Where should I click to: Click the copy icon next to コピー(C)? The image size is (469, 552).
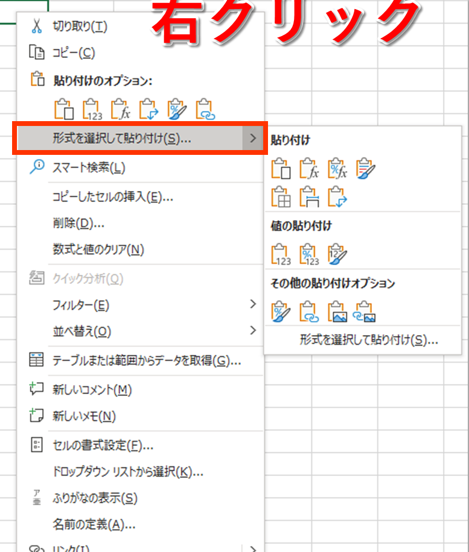(36, 52)
